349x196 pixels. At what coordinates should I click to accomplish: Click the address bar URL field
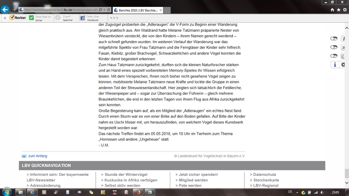60,10
